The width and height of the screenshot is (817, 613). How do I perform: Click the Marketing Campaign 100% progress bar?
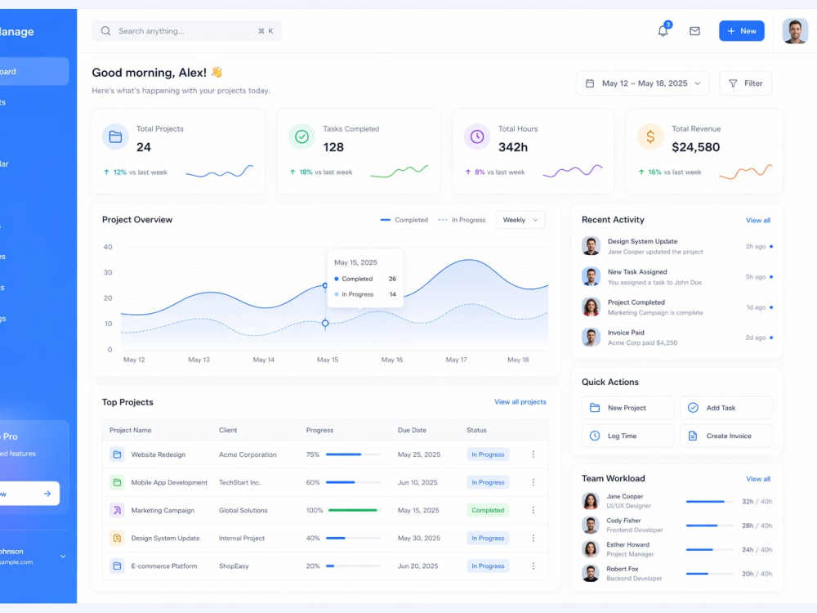(353, 510)
